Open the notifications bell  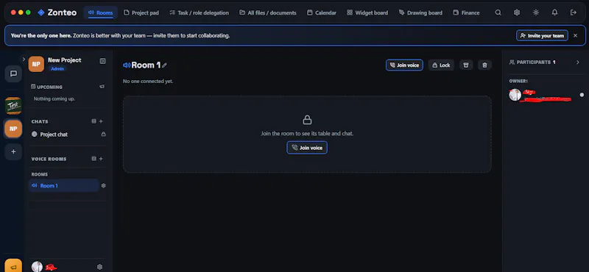coord(554,12)
